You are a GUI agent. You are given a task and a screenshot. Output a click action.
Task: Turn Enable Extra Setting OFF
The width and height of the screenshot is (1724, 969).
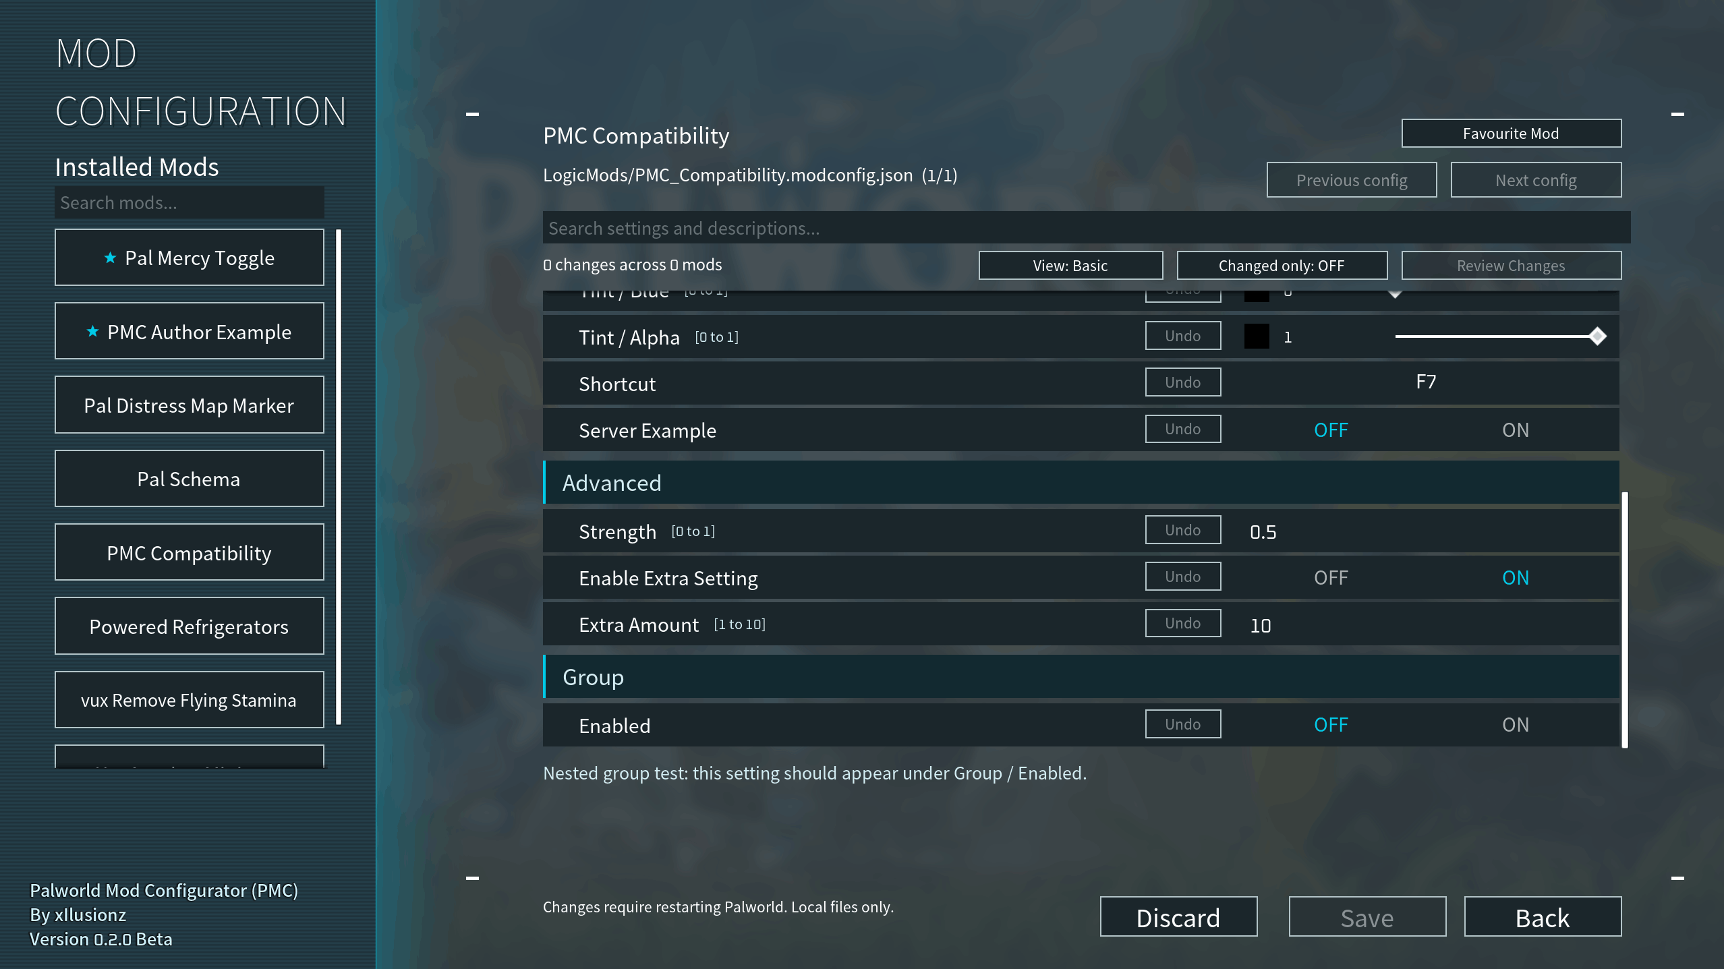click(x=1331, y=577)
